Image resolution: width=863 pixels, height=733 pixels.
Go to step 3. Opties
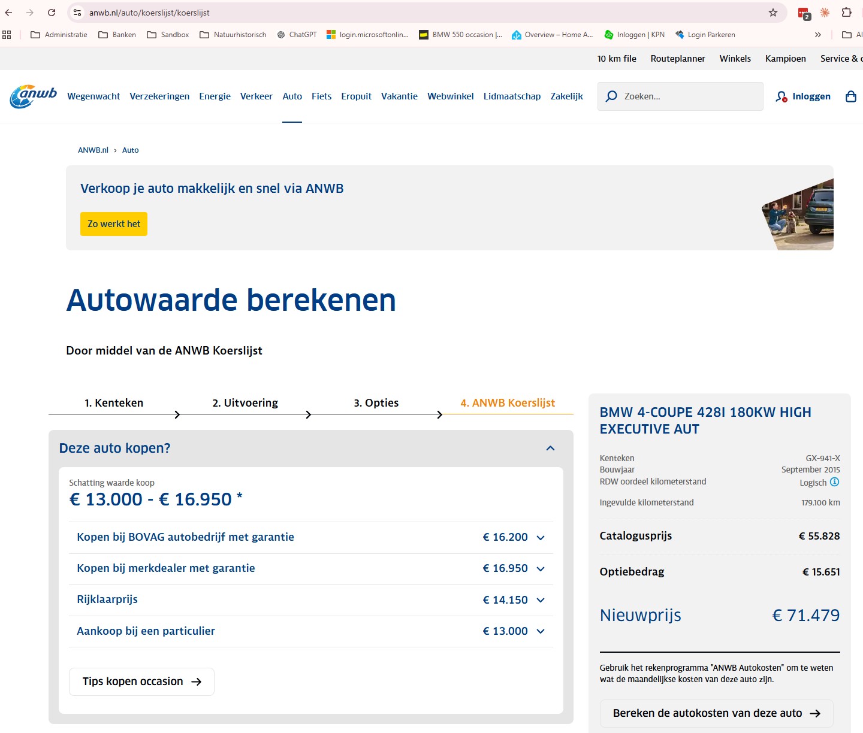point(376,403)
